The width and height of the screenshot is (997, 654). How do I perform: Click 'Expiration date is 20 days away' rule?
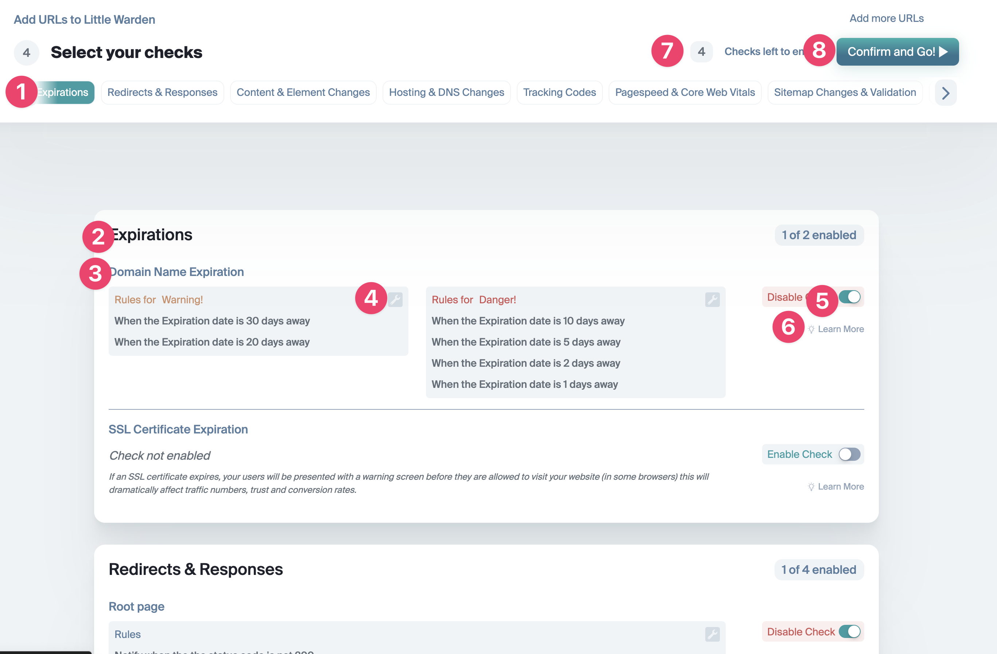pos(212,342)
